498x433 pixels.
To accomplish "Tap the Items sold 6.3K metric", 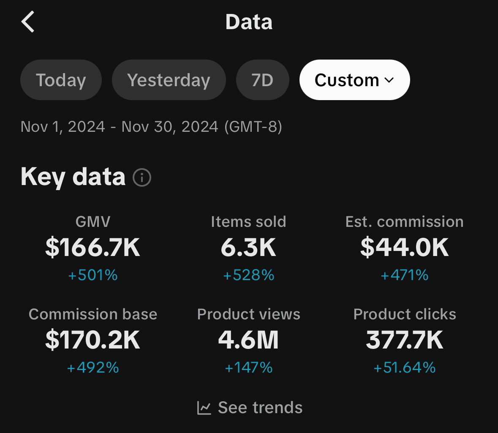I will click(x=248, y=247).
